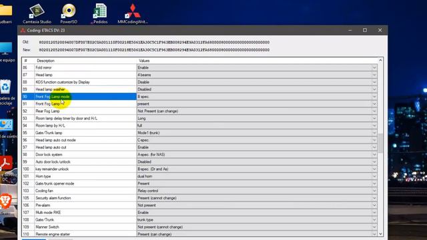Click the list scrollbar up arrow
This screenshot has width=427, height=240.
(380, 60)
